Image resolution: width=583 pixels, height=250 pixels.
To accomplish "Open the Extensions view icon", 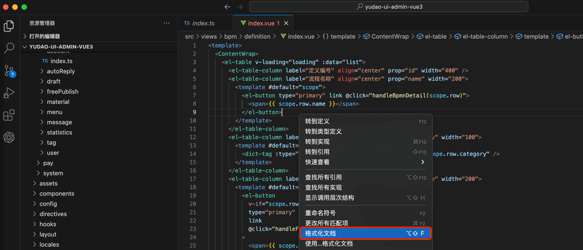I will [9, 115].
